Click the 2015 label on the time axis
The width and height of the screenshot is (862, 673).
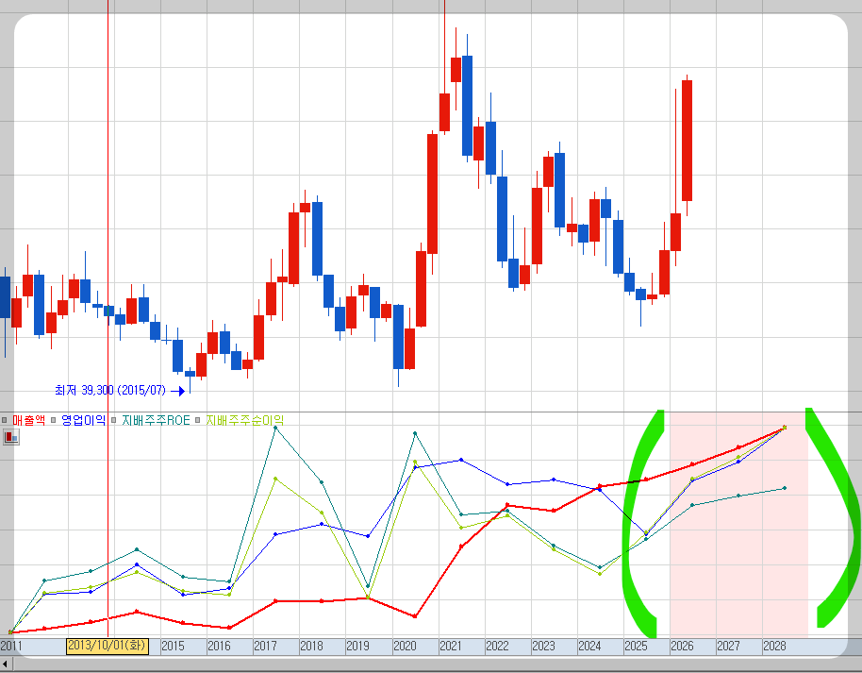pos(173,646)
